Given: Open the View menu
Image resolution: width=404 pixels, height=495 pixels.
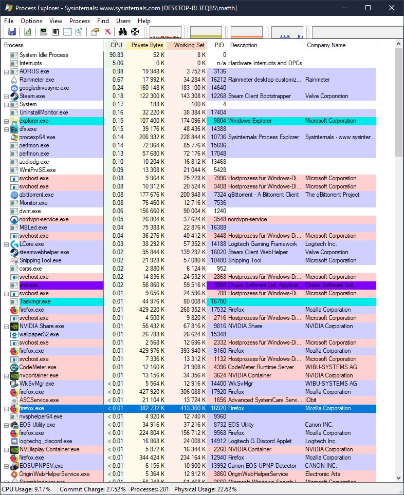Looking at the screenshot, I should pos(56,21).
